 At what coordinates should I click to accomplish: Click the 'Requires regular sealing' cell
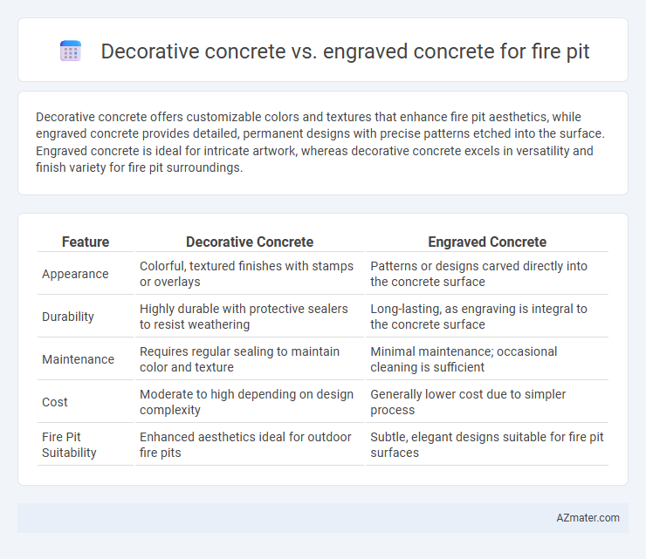239,359
